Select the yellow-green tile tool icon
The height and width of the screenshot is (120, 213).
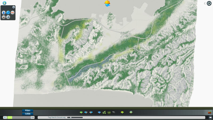click(x=122, y=112)
